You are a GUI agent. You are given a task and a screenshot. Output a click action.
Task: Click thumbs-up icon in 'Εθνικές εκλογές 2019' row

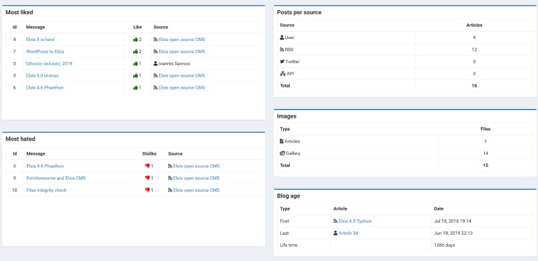(135, 63)
